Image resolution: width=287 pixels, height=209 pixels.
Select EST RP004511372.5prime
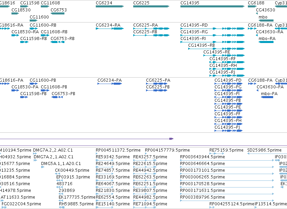118,150
